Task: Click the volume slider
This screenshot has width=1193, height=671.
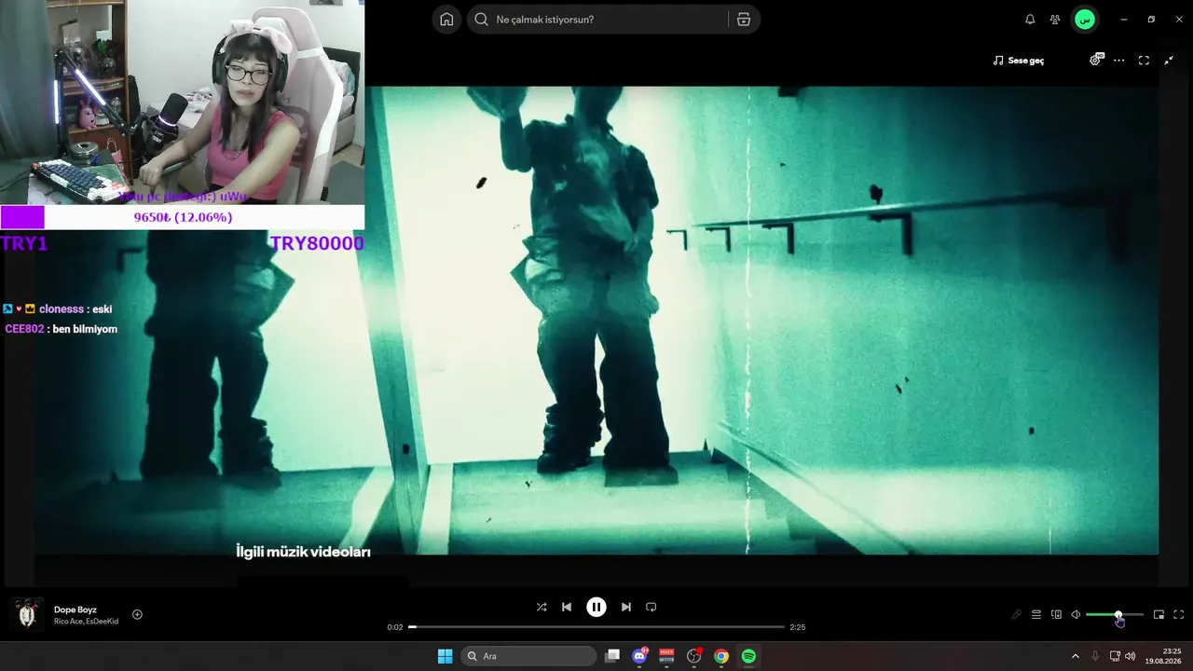Action: click(x=1115, y=615)
